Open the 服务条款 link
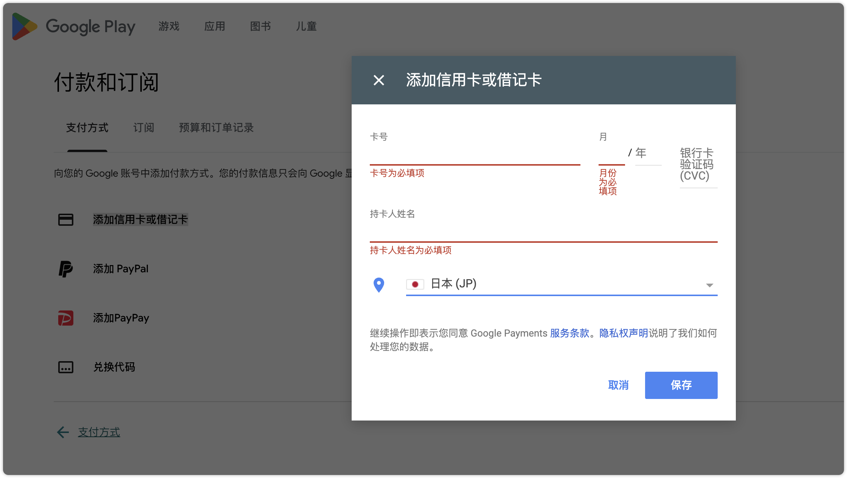 (569, 333)
